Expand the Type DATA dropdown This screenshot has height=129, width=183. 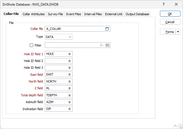tap(70, 37)
